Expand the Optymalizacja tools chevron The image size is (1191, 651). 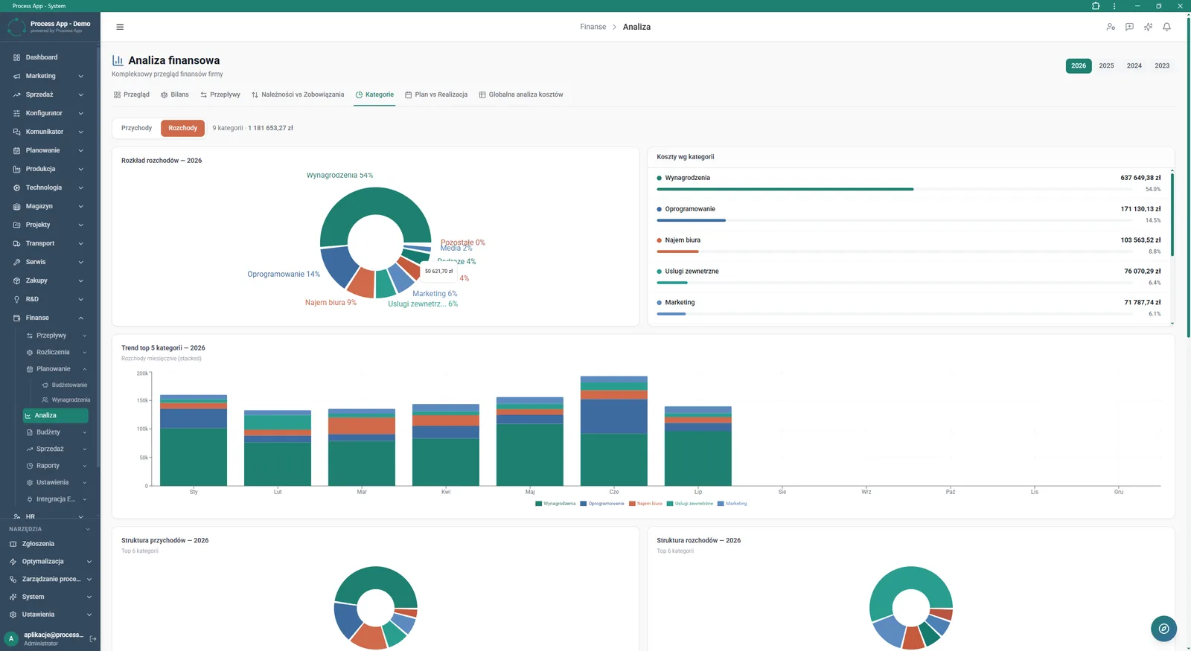coord(89,562)
